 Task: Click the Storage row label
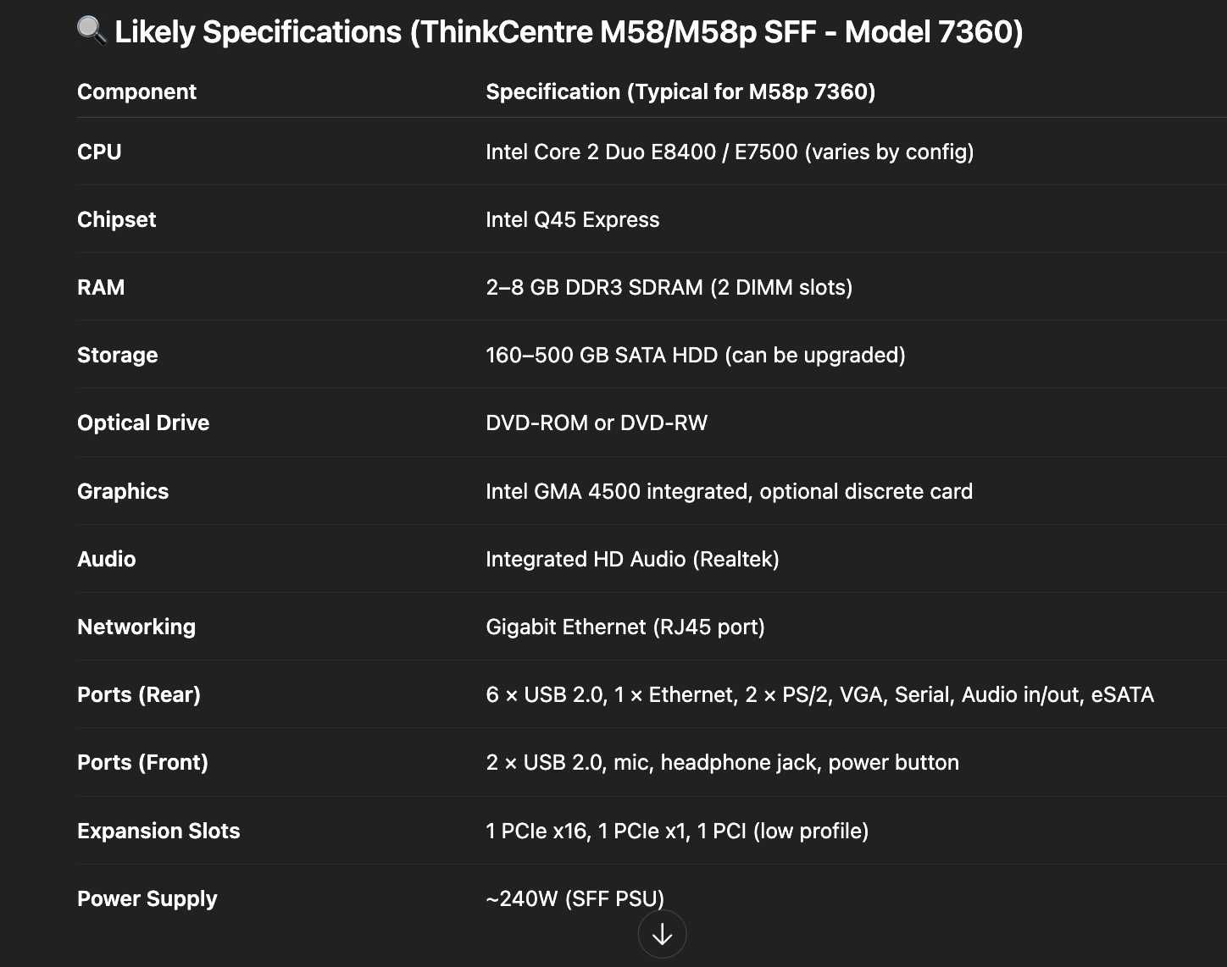[x=118, y=355]
